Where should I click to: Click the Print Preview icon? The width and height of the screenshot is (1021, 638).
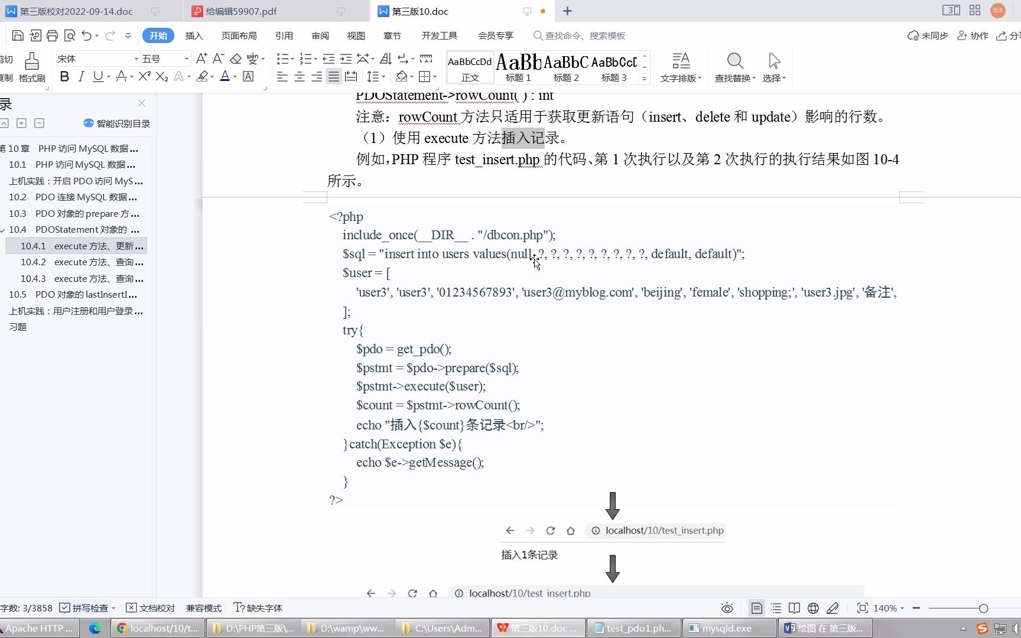(x=69, y=35)
